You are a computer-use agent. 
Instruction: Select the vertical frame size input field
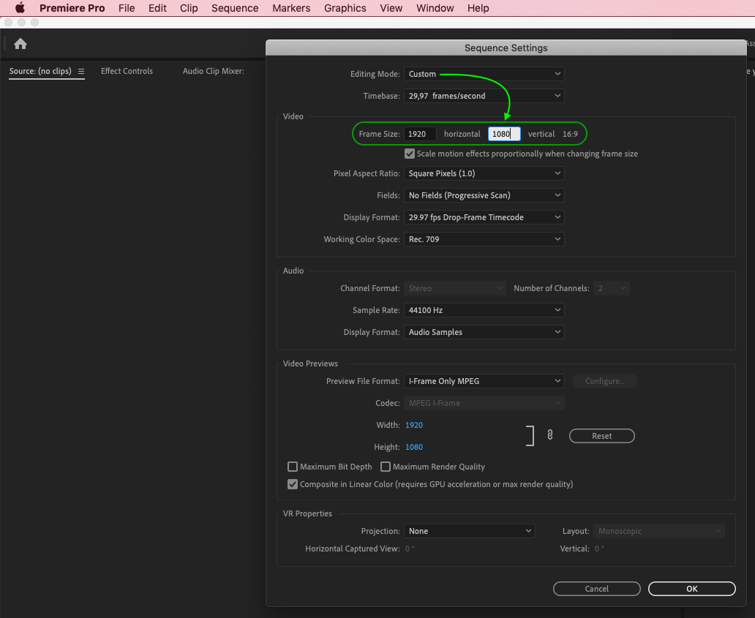(x=504, y=134)
